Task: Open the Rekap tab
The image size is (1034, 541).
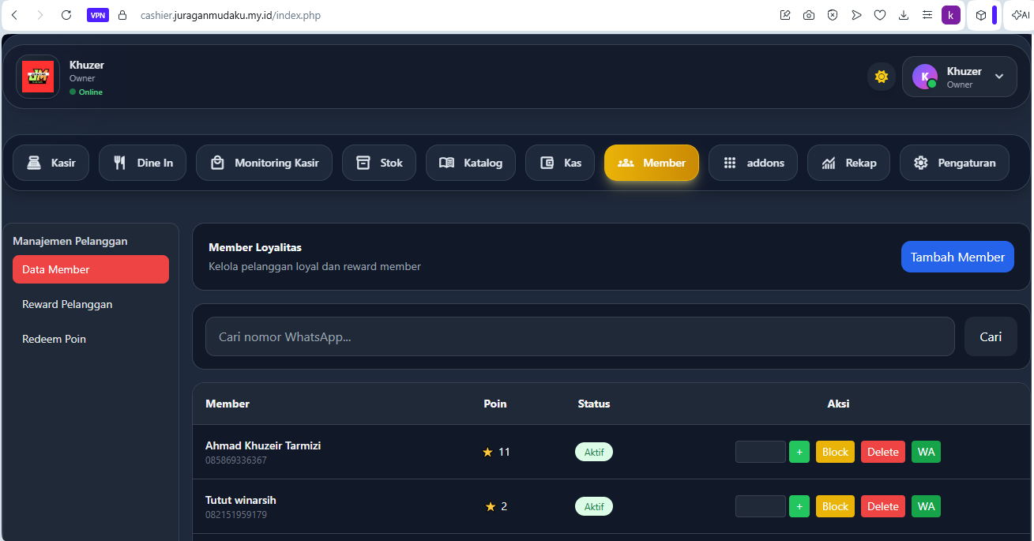Action: point(849,163)
